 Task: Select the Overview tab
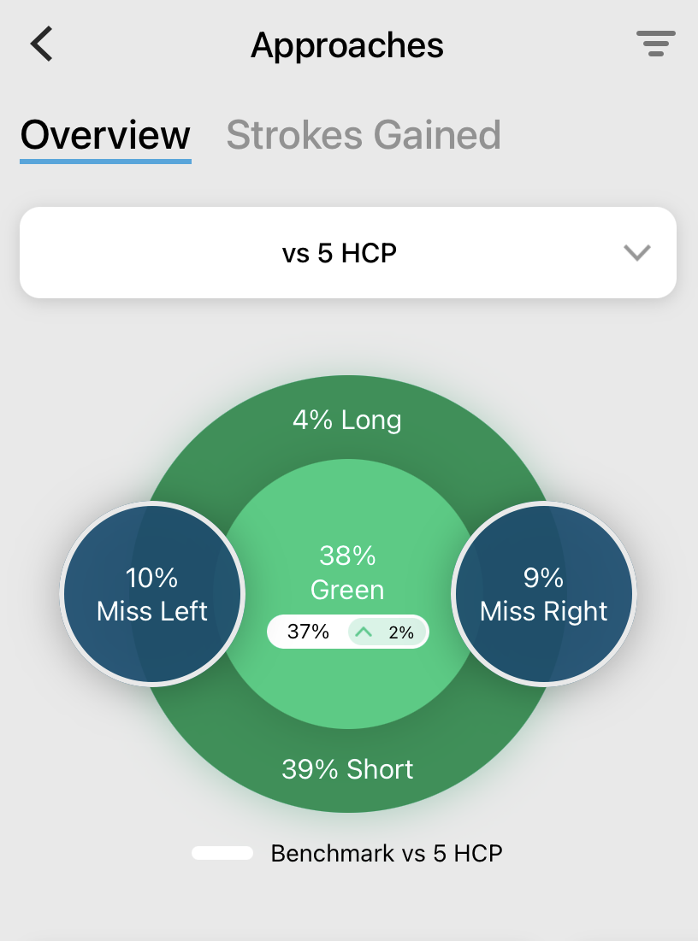105,135
